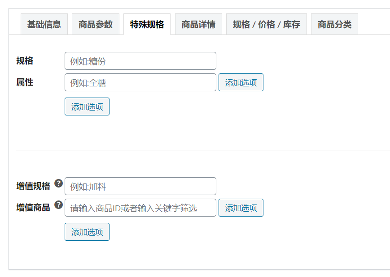Go to the 商品详情 tab
Screen dimensions: 390x277
(x=198, y=24)
